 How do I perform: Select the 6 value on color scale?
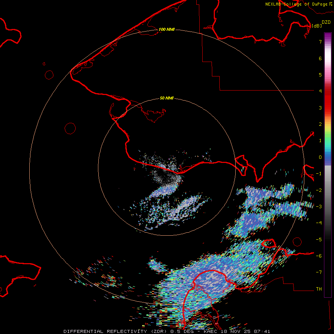point(320,58)
